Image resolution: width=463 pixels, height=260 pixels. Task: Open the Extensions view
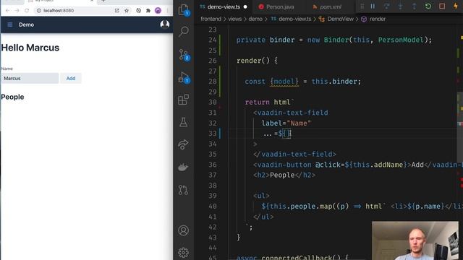coord(183,100)
